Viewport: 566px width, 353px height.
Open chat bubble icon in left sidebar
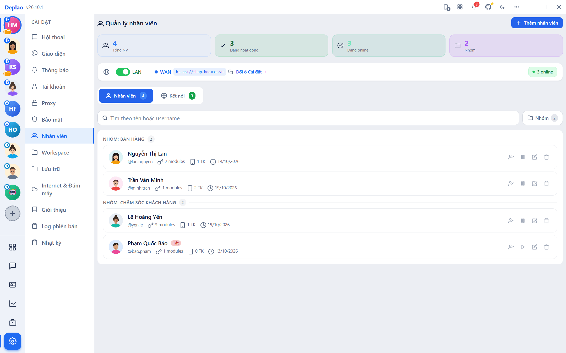point(13,266)
